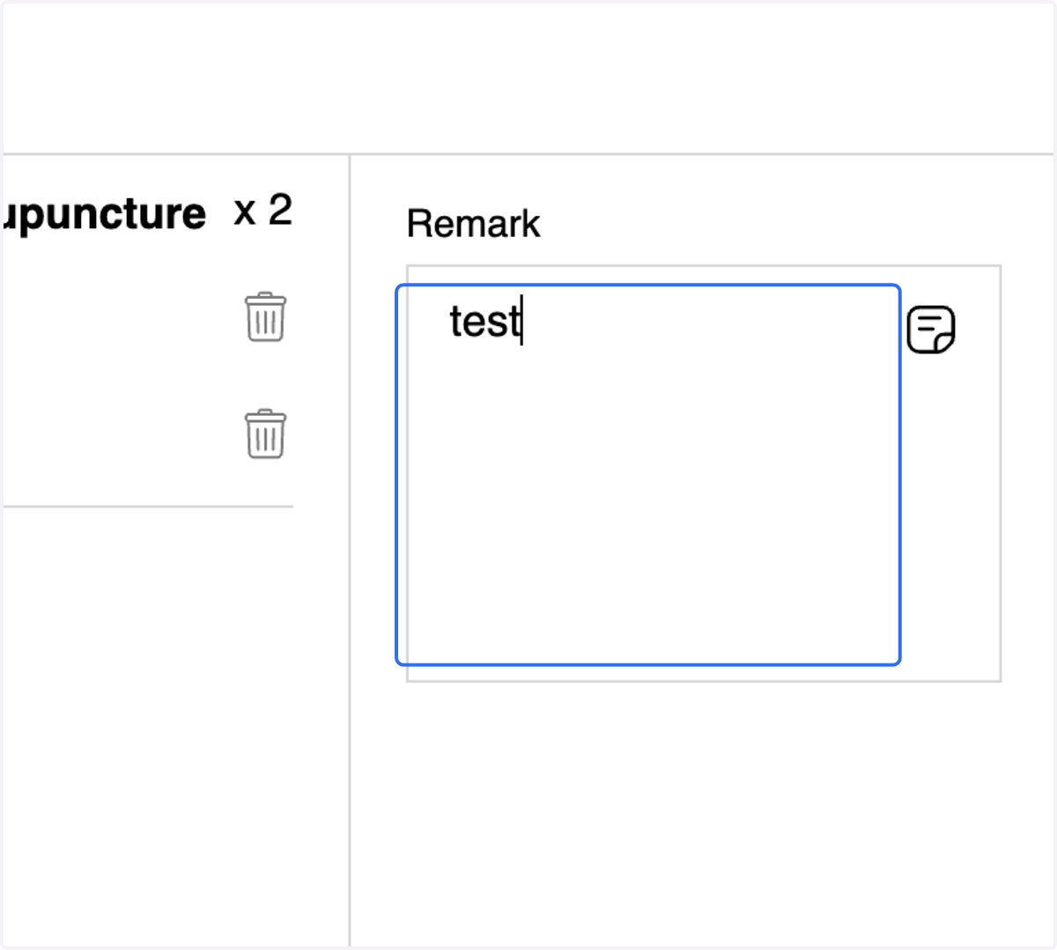The height and width of the screenshot is (950, 1057).
Task: Click the "Remark" field label
Action: 473,224
